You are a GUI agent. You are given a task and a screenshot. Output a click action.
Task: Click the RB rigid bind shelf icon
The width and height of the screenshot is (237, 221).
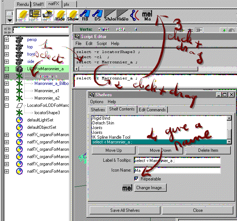point(85,15)
